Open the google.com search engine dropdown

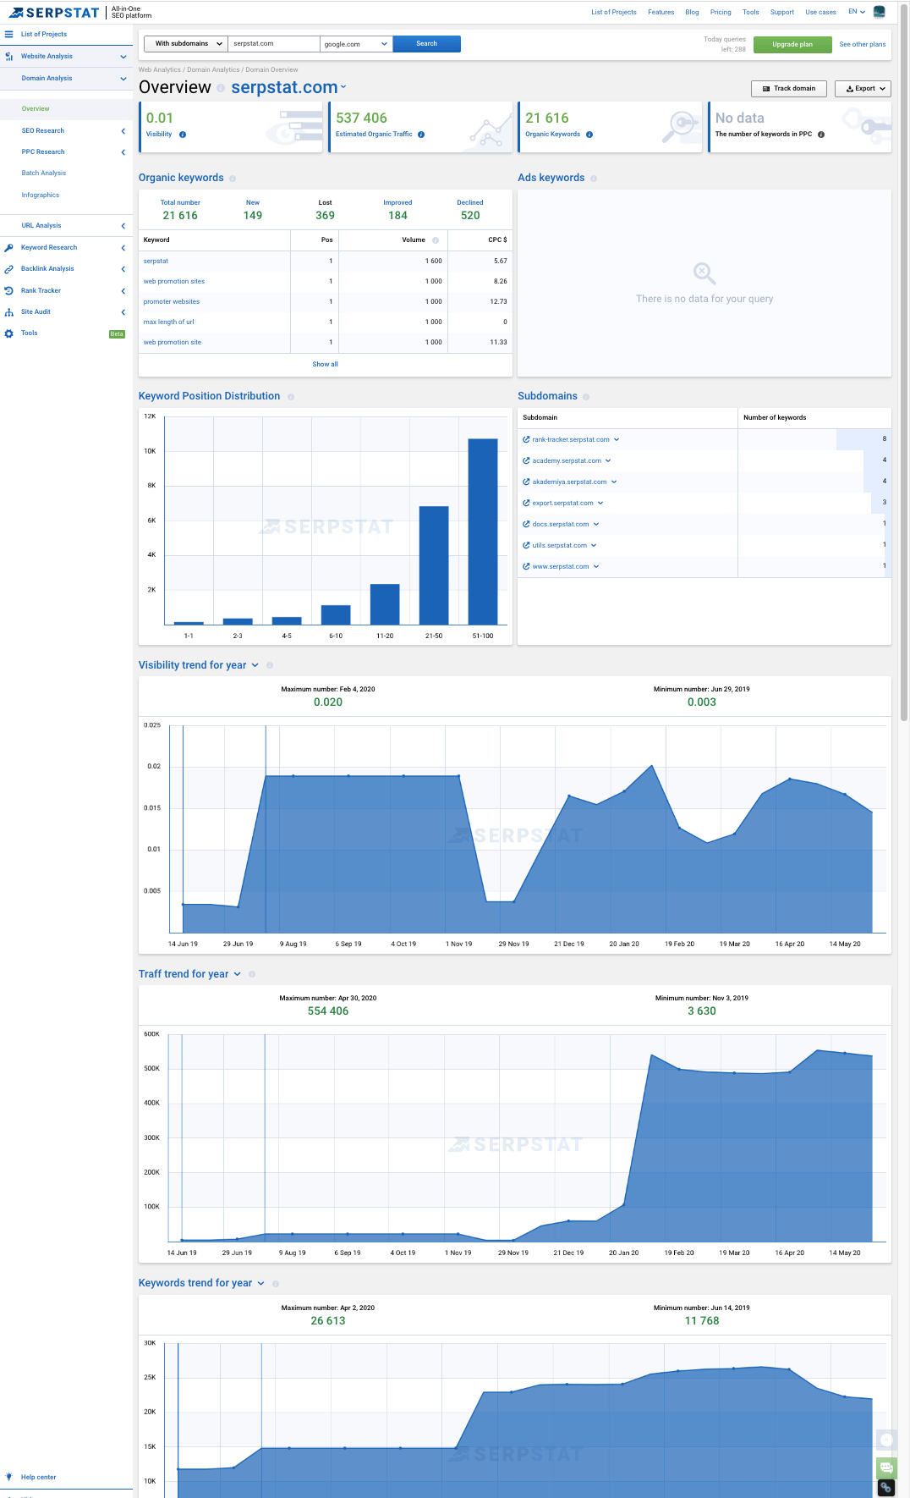[356, 44]
